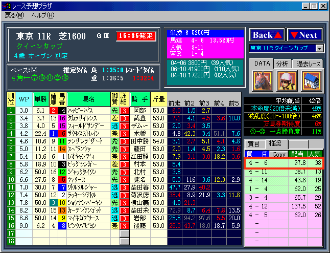Open the race selection dropdown
This screenshot has height=253, width=330.
[320, 48]
